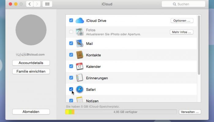Click the search magnifier icon
This screenshot has width=214, height=122.
click(175, 4)
